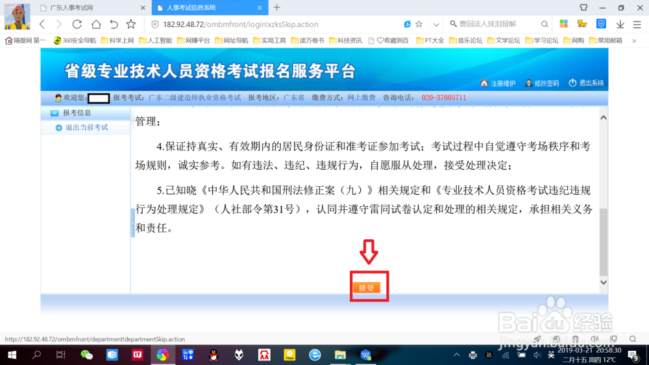Open 学习论坛 bookmark folder
649x365 pixels.
coord(542,40)
